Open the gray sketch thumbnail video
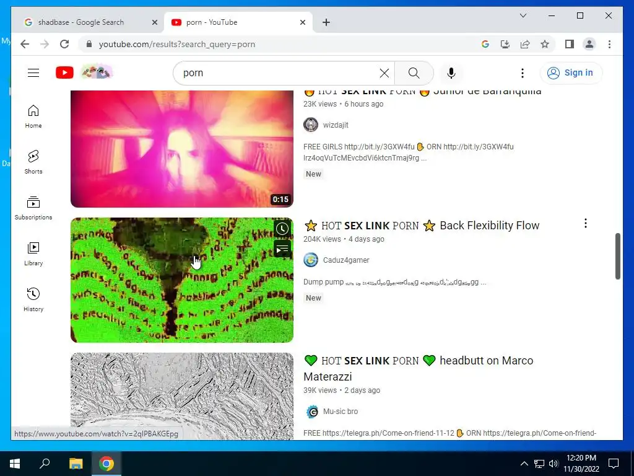Viewport: 634px width, 476px height. click(x=182, y=397)
